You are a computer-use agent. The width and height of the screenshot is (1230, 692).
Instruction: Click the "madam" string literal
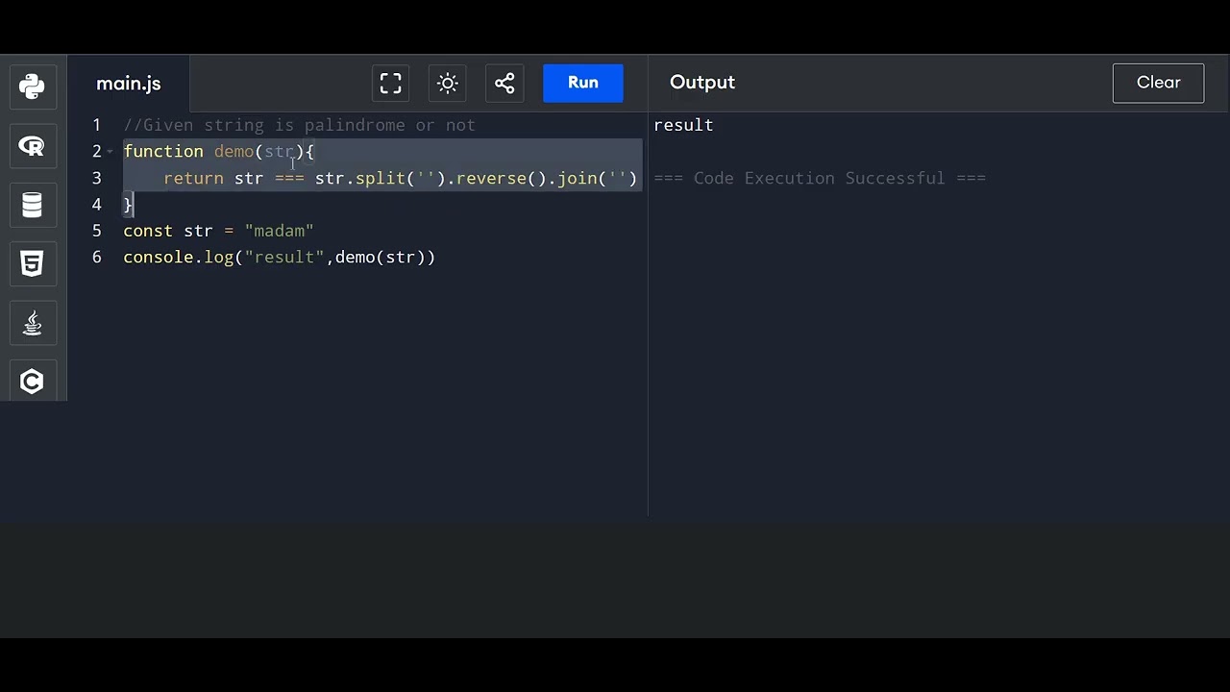pyautogui.click(x=280, y=231)
